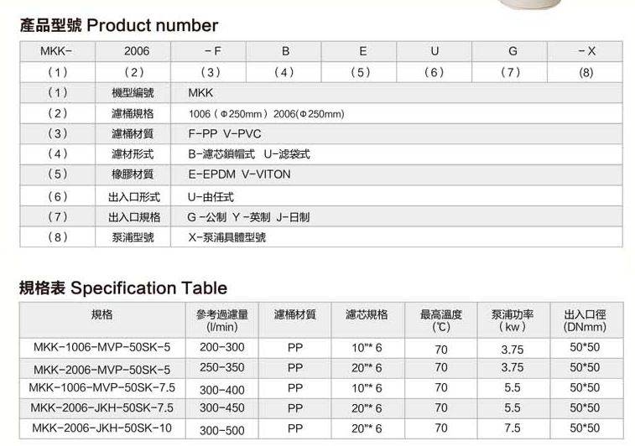
Task: Select the MKK- cell in the top row
Action: pos(55,51)
